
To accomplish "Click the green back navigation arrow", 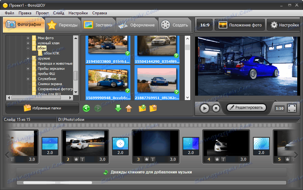I will [x=86, y=108].
